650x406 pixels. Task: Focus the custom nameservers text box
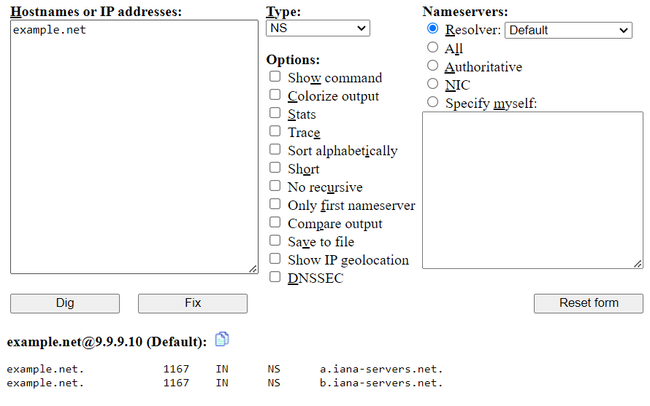[x=532, y=190]
